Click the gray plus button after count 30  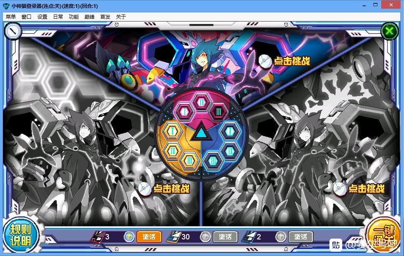click(x=206, y=237)
